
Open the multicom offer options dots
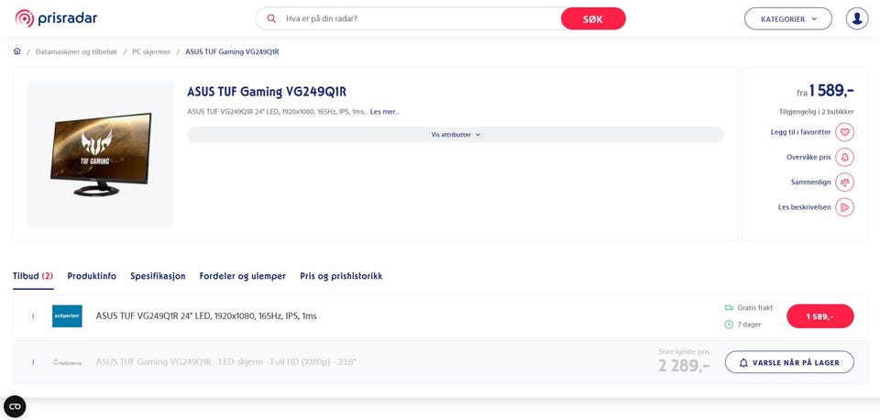click(33, 362)
